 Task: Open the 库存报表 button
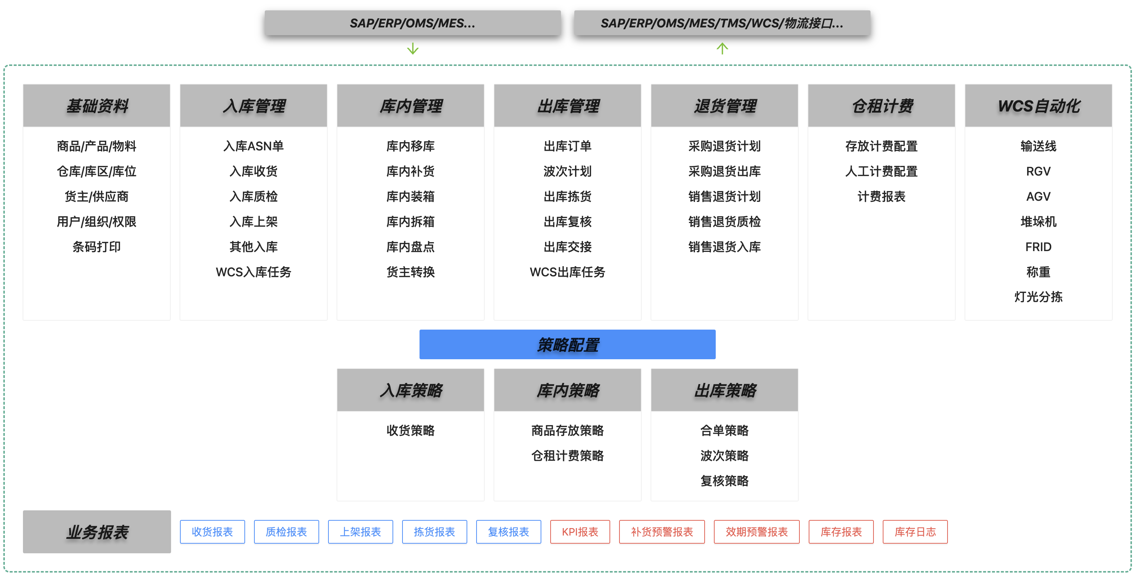[x=841, y=532]
